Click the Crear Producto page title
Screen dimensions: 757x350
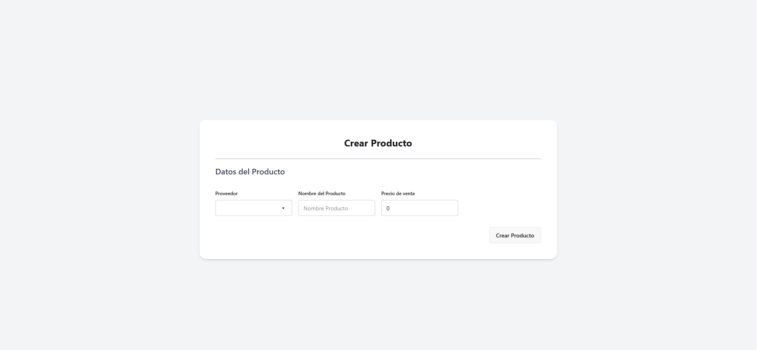coord(378,143)
